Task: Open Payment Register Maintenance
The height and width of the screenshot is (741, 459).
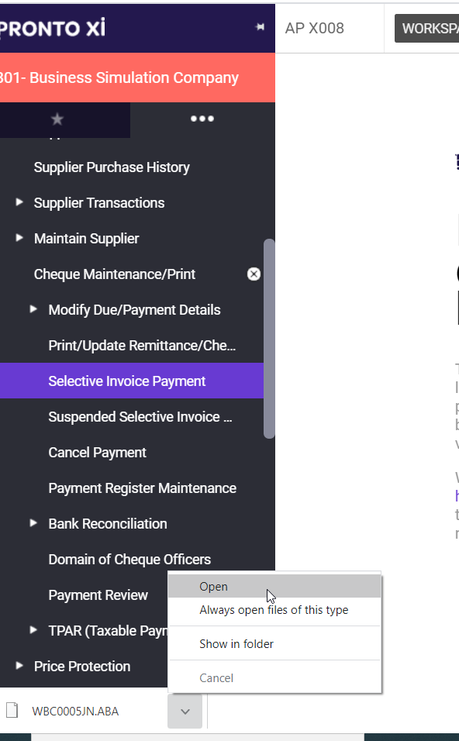Action: tap(143, 488)
